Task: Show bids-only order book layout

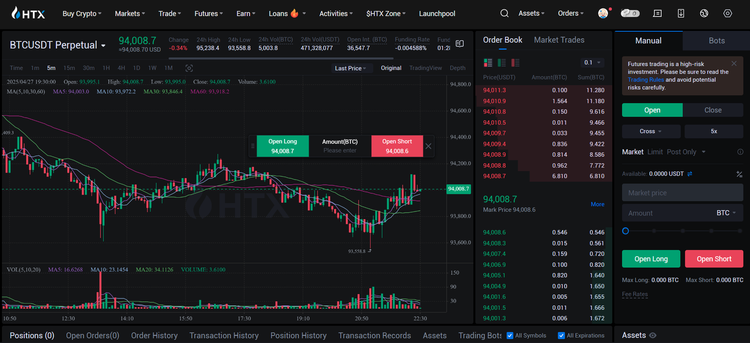Action: point(502,63)
